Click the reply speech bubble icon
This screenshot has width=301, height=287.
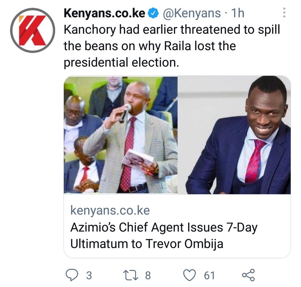pyautogui.click(x=72, y=275)
